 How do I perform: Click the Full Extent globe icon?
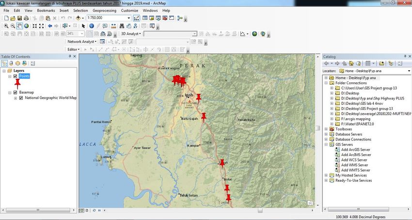(x=26, y=26)
